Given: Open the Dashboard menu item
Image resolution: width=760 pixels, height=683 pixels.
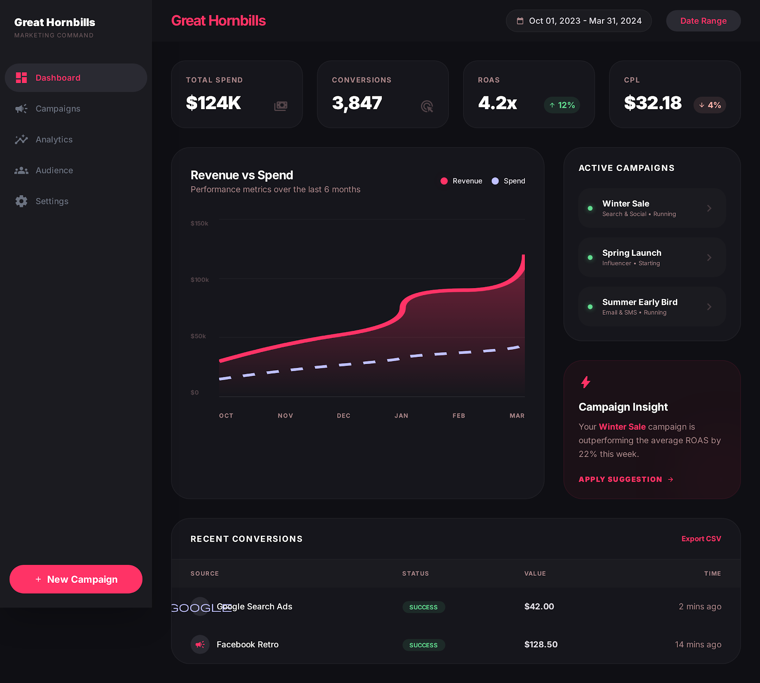Looking at the screenshot, I should pyautogui.click(x=76, y=78).
